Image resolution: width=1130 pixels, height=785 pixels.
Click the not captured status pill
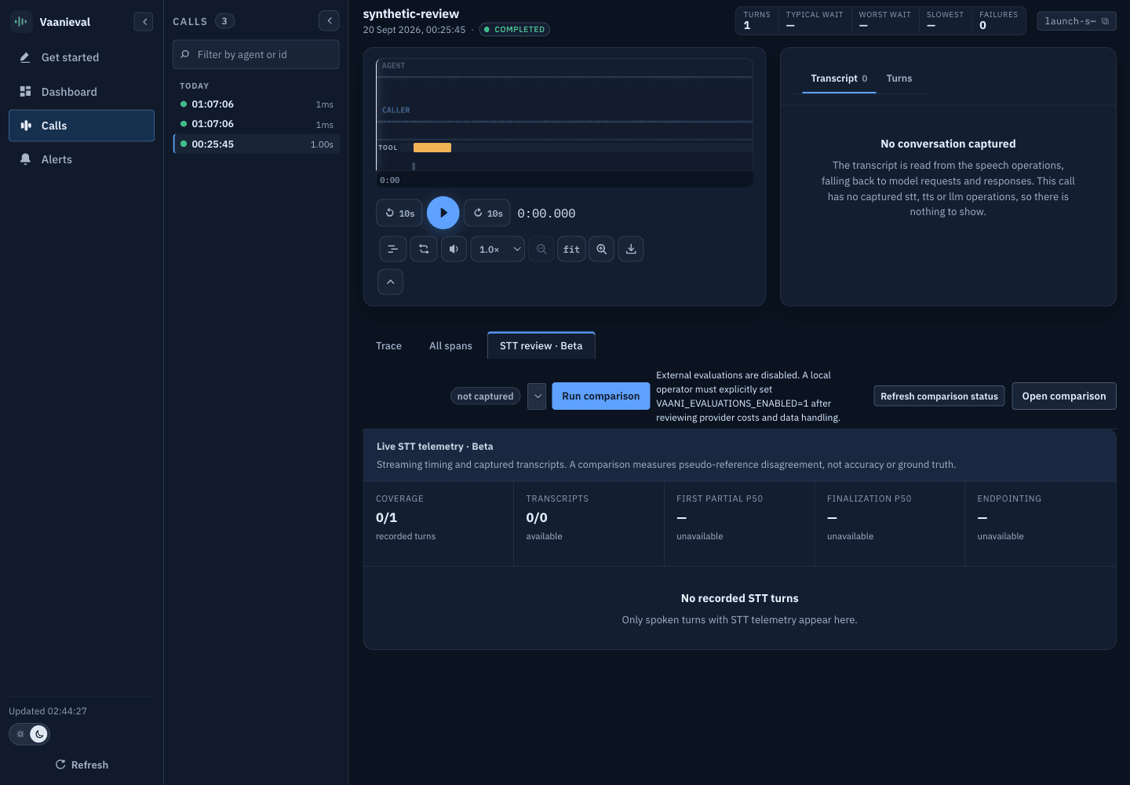click(x=485, y=396)
